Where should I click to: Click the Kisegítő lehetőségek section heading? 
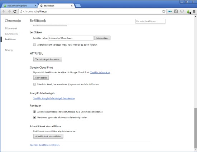[42, 93]
